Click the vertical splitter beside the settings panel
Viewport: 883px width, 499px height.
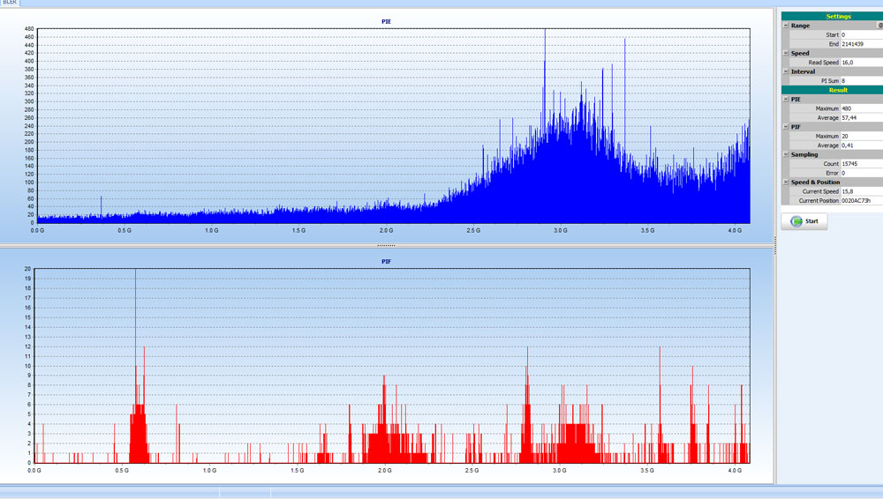tap(775, 246)
